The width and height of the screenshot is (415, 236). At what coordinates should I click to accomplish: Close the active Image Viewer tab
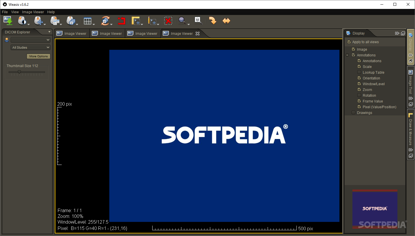click(198, 33)
